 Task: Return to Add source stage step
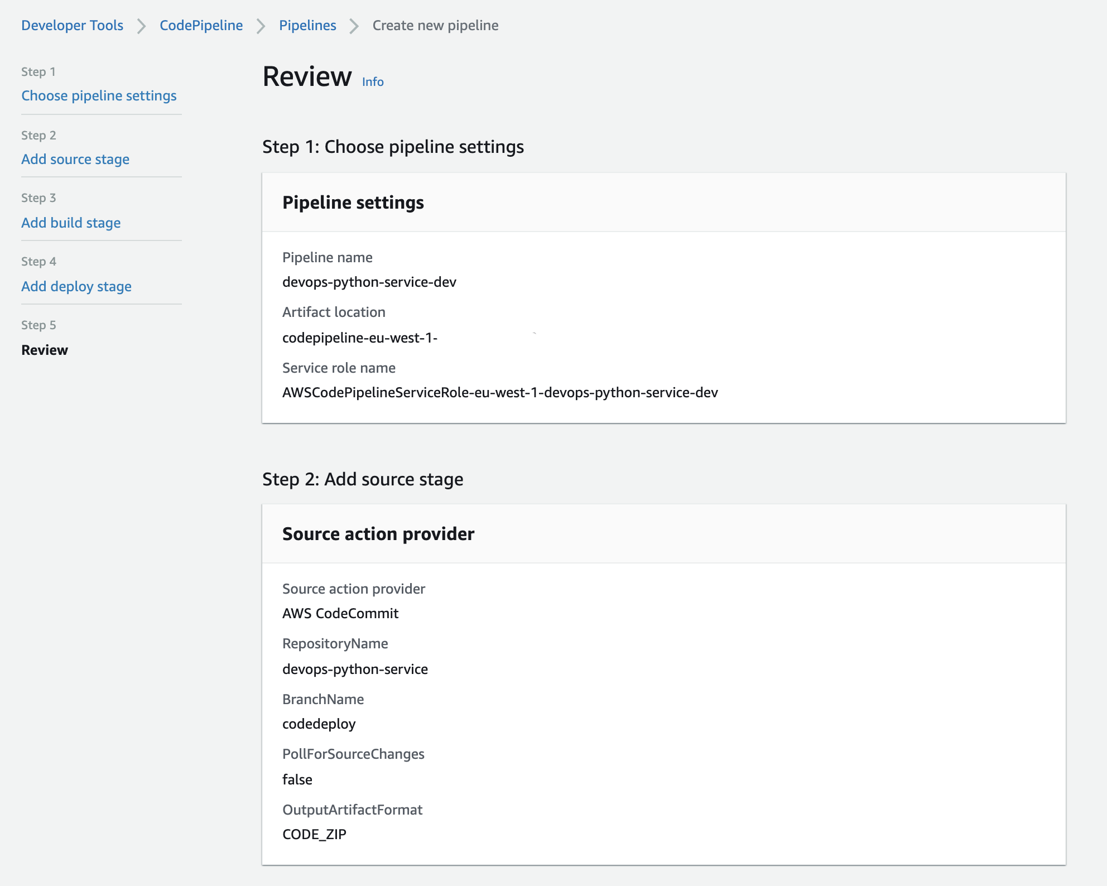[75, 159]
